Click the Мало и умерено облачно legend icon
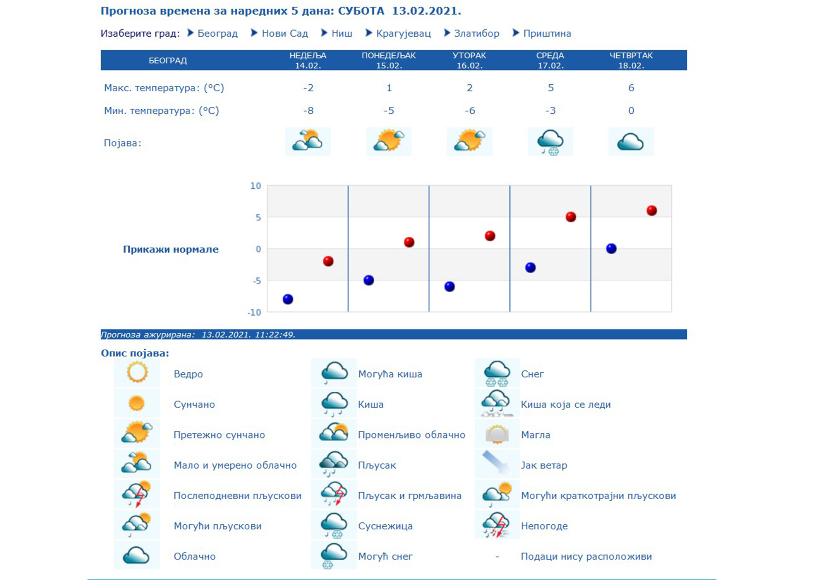 point(137,464)
